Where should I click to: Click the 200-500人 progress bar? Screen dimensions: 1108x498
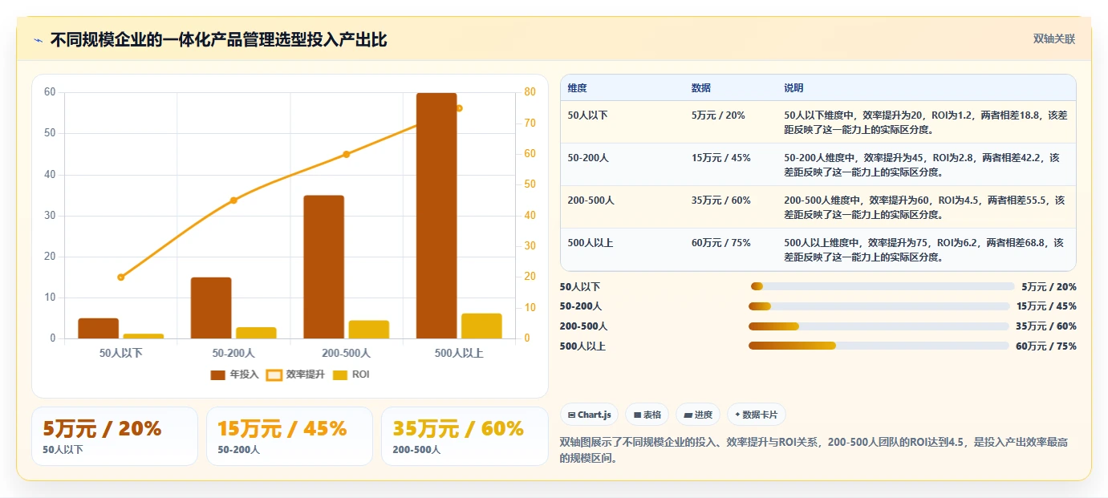click(879, 326)
